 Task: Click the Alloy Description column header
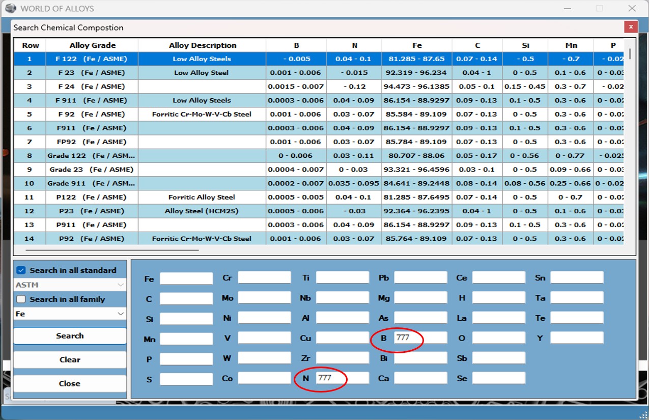(202, 45)
